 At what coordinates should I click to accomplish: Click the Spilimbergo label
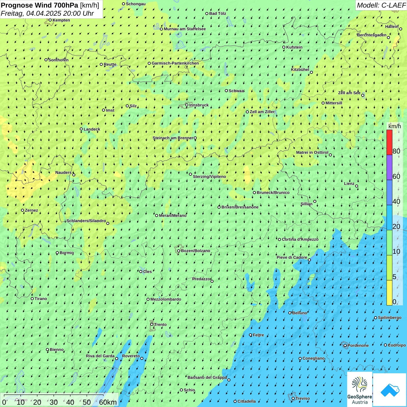[x=390, y=317]
